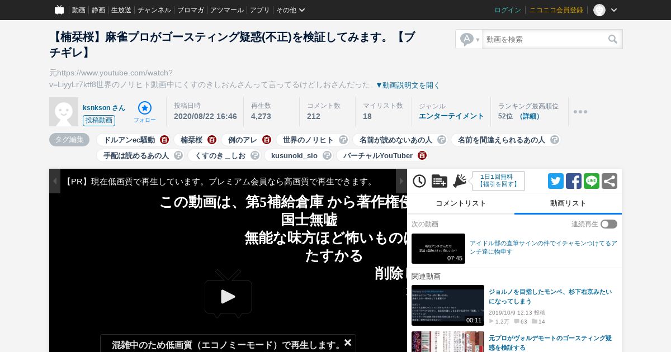Viewport: 671px width, 352px height.
Task: Click the user avatar icon in header
Action: (599, 10)
